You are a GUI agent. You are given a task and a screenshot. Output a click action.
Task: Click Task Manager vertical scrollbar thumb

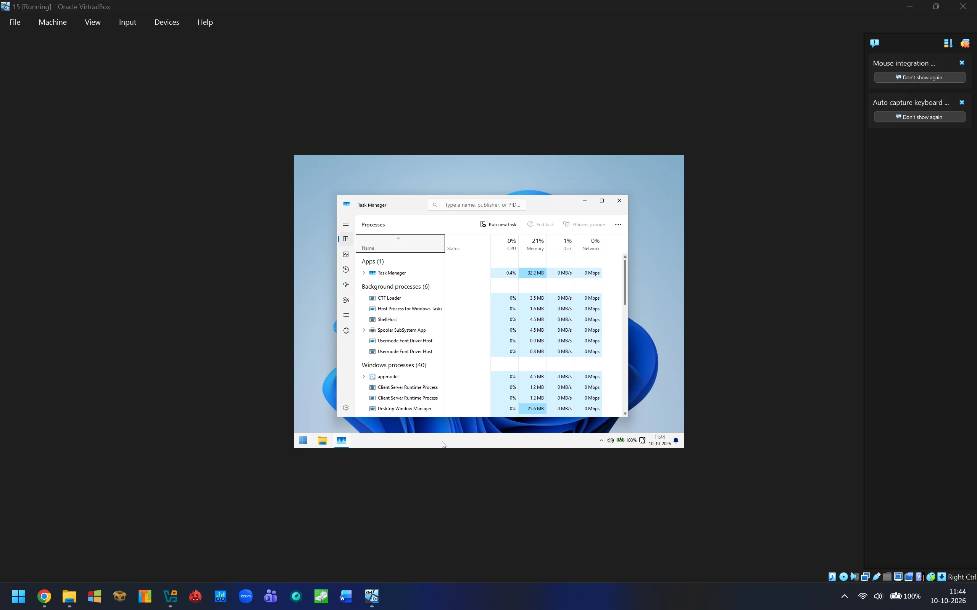pos(625,282)
